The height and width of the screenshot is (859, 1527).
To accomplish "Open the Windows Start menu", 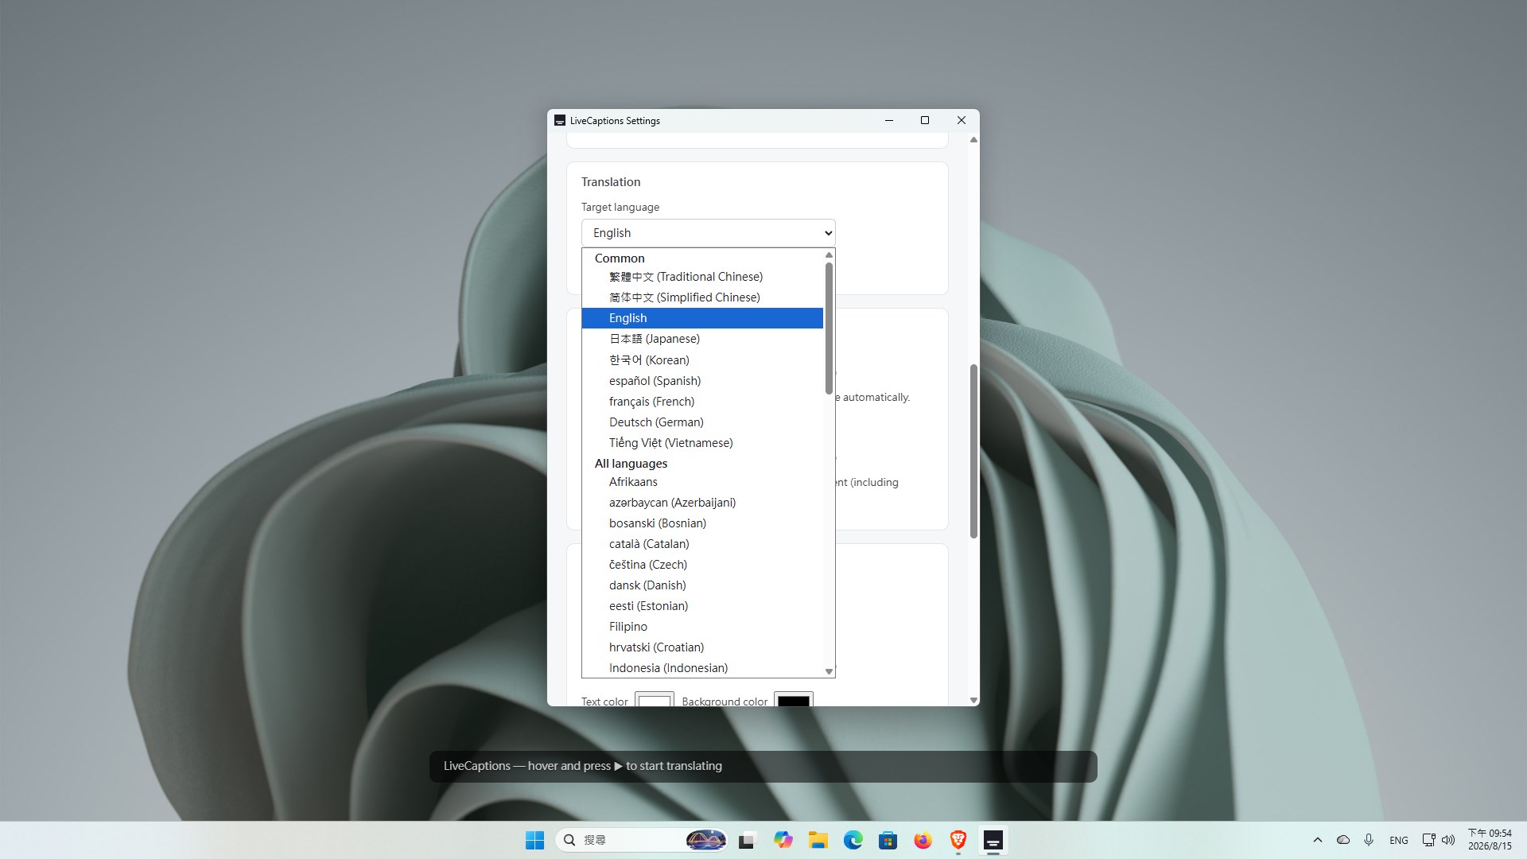I will [534, 840].
